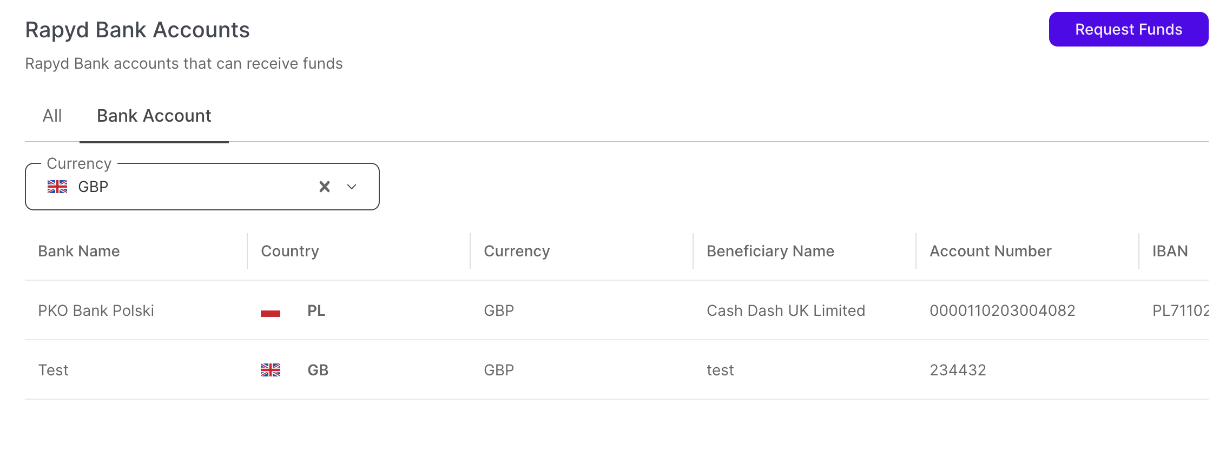1226x450 pixels.
Task: Click the Currency table column header
Action: coord(517,251)
